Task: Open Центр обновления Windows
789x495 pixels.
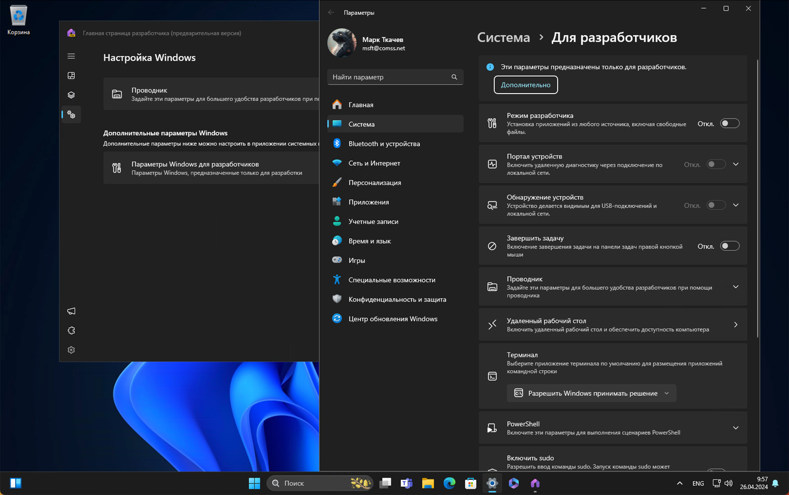Action: coord(395,319)
